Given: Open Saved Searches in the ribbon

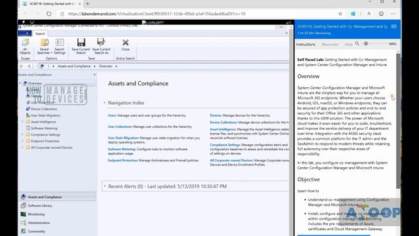Looking at the screenshot, I should tap(44, 47).
